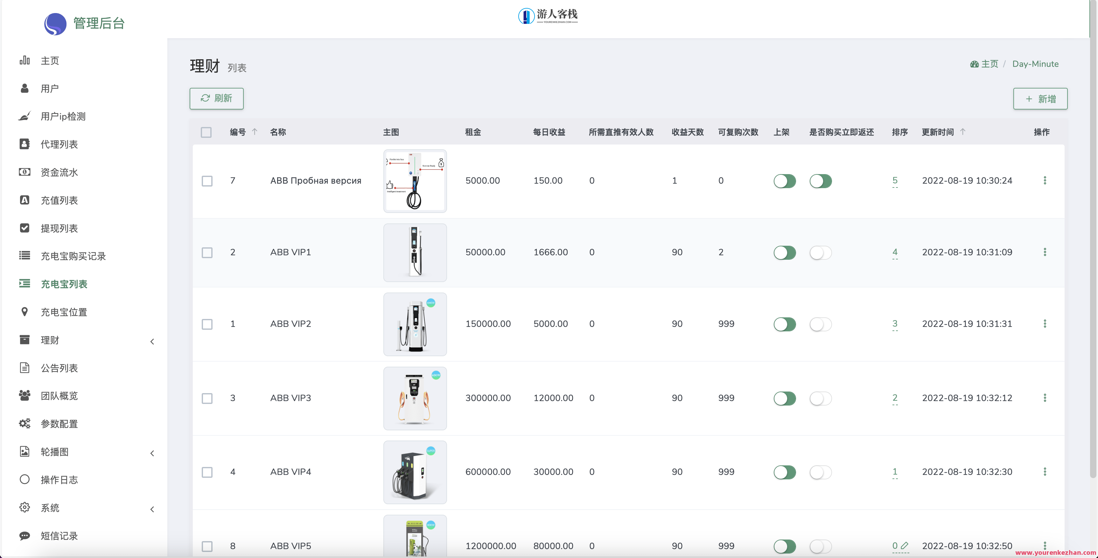Check the checkbox for row ABB VIP3
The width and height of the screenshot is (1098, 558).
coord(207,398)
